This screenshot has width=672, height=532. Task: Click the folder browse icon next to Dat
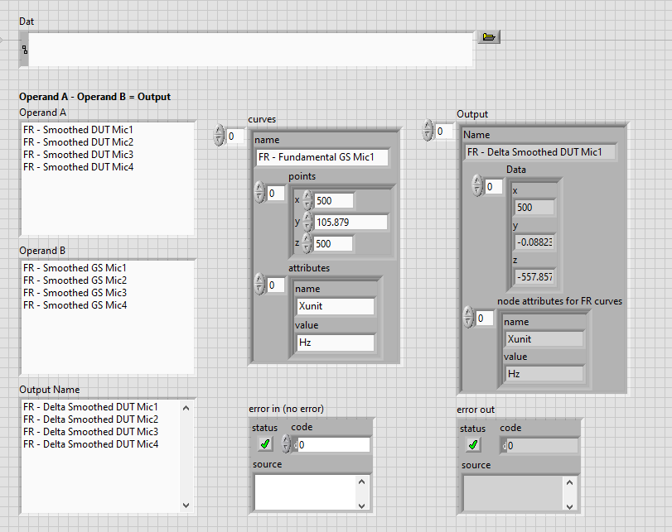(x=488, y=37)
